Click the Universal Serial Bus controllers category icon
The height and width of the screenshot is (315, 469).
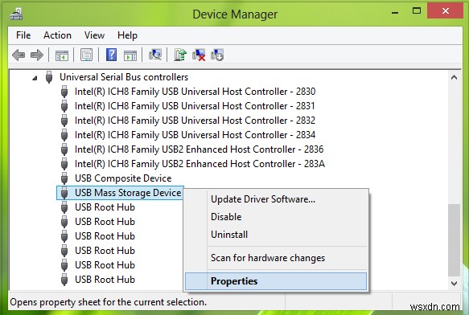[49, 77]
